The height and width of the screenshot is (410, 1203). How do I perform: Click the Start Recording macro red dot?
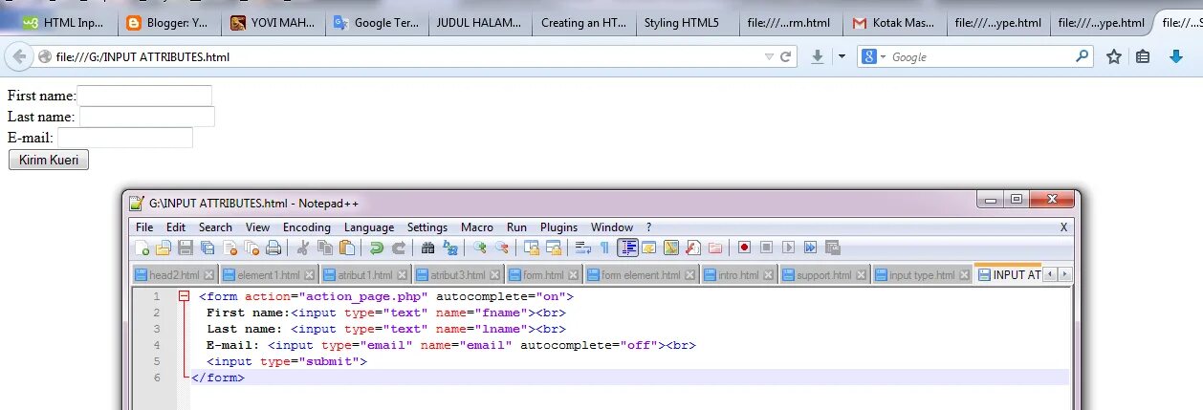point(744,248)
